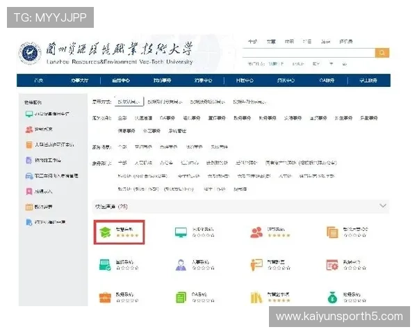
Task: Open the green money bag finance app
Action: click(332, 298)
